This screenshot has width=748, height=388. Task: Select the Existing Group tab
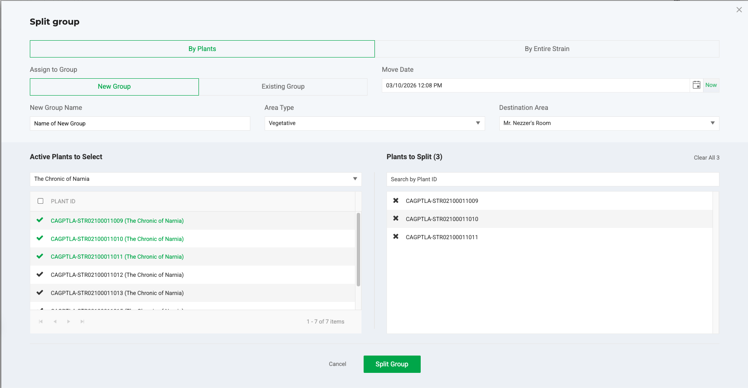[x=283, y=87]
